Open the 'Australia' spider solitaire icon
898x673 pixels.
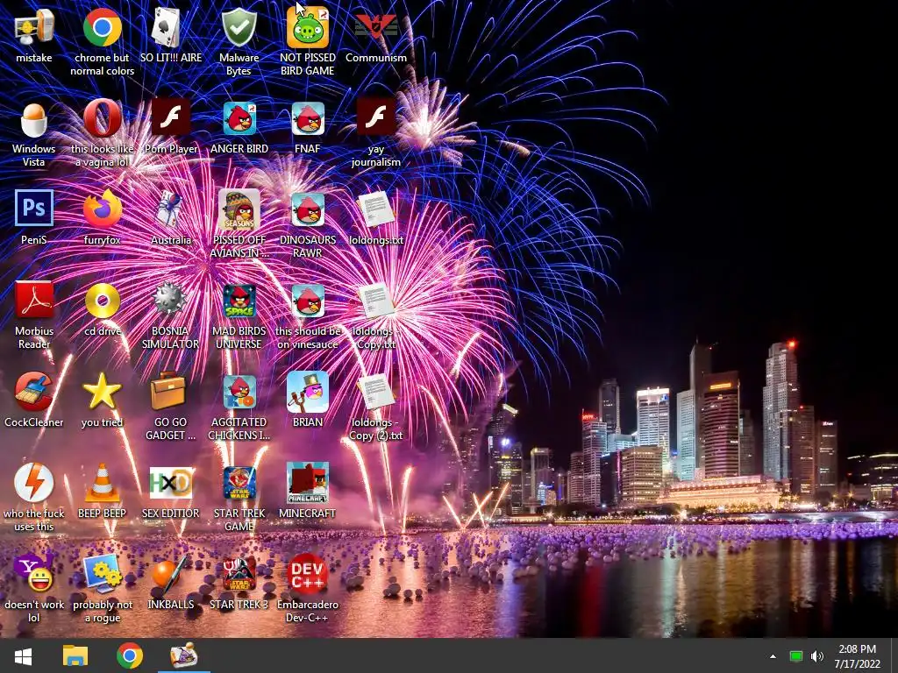click(x=170, y=209)
